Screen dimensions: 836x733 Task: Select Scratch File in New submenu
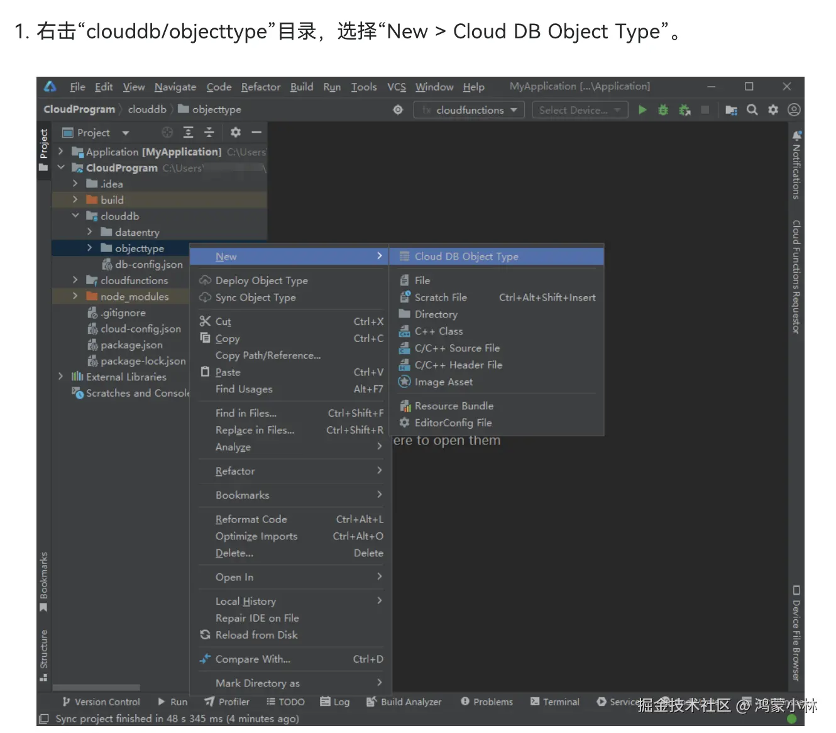497,297
